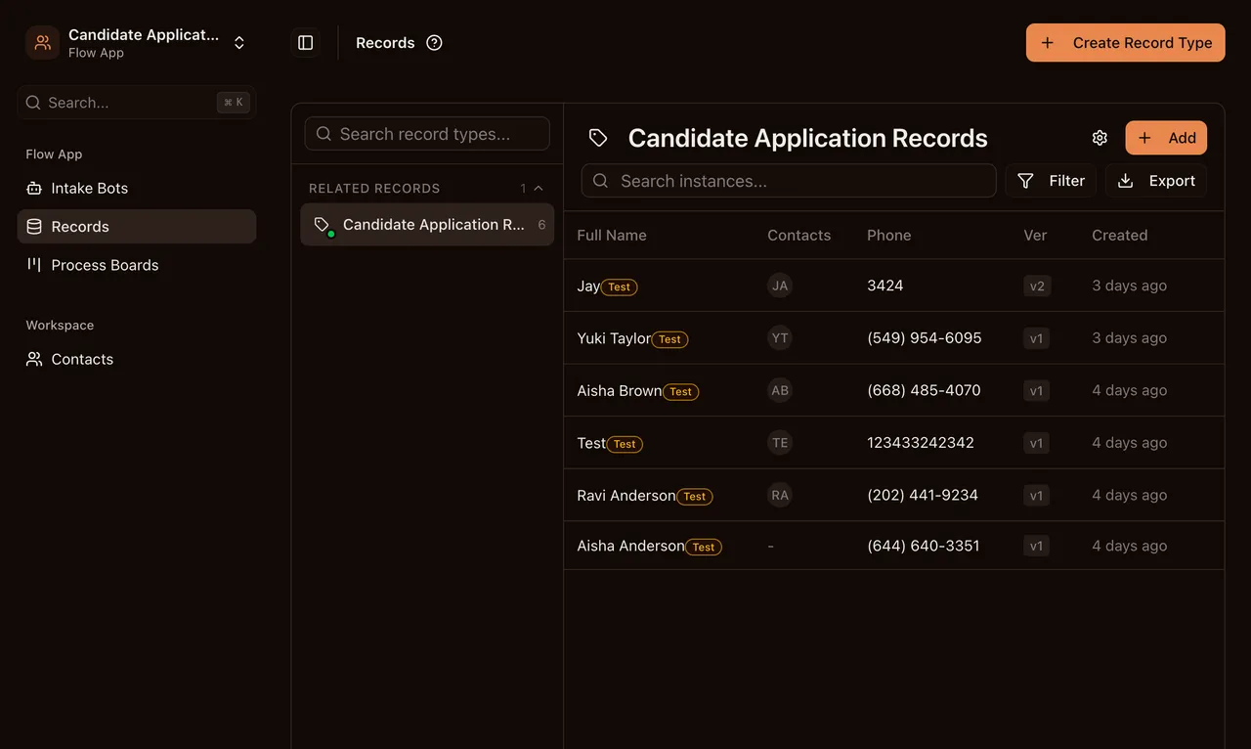Click the help icon beside Records
This screenshot has width=1251, height=749.
pos(431,42)
